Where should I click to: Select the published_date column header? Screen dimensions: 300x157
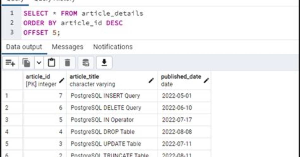[x=184, y=80]
